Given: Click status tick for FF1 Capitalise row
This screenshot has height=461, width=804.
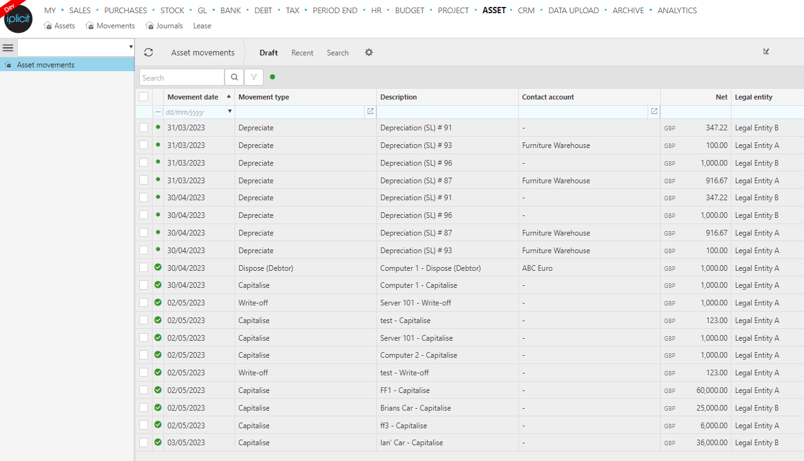Looking at the screenshot, I should tap(158, 390).
